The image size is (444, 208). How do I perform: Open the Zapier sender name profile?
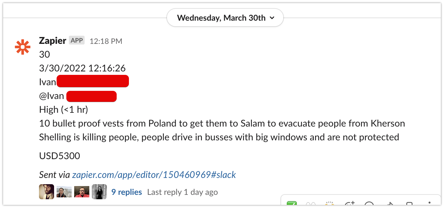53,41
